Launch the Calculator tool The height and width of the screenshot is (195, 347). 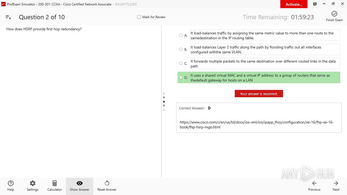tap(54, 186)
